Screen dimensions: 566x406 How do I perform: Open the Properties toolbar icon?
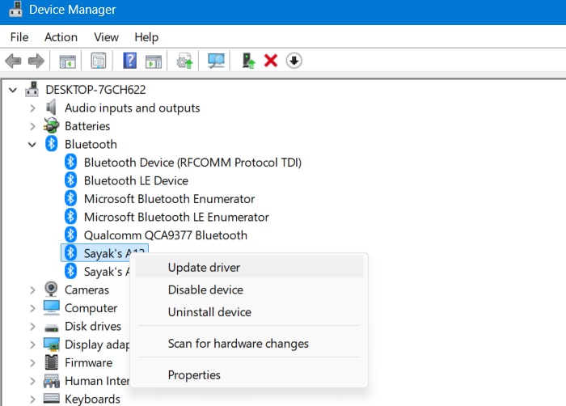pyautogui.click(x=98, y=61)
